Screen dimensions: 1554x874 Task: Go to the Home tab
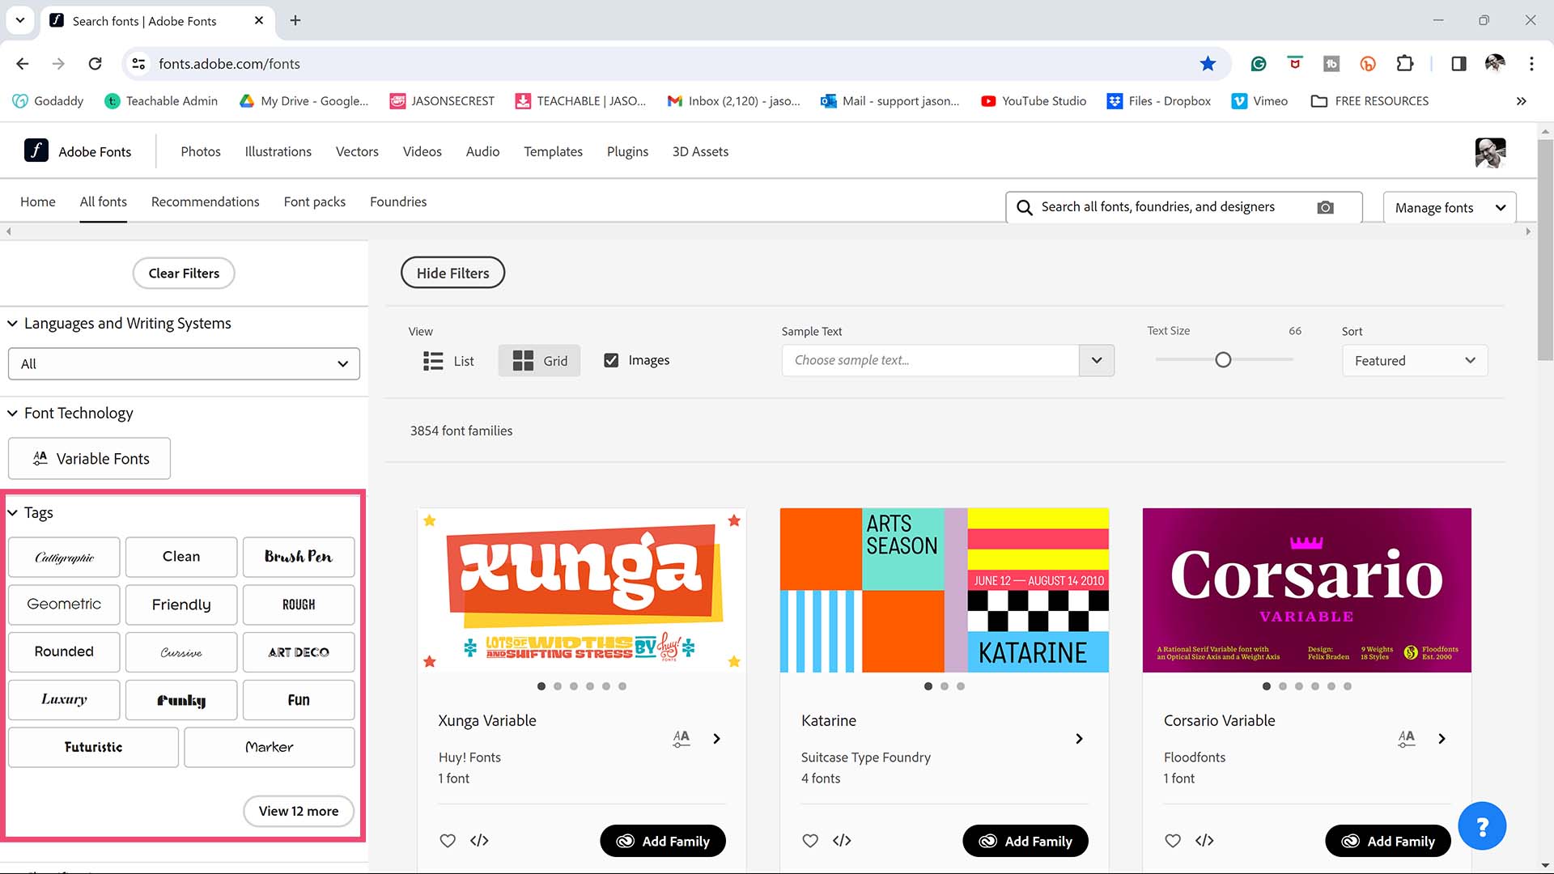pyautogui.click(x=38, y=202)
